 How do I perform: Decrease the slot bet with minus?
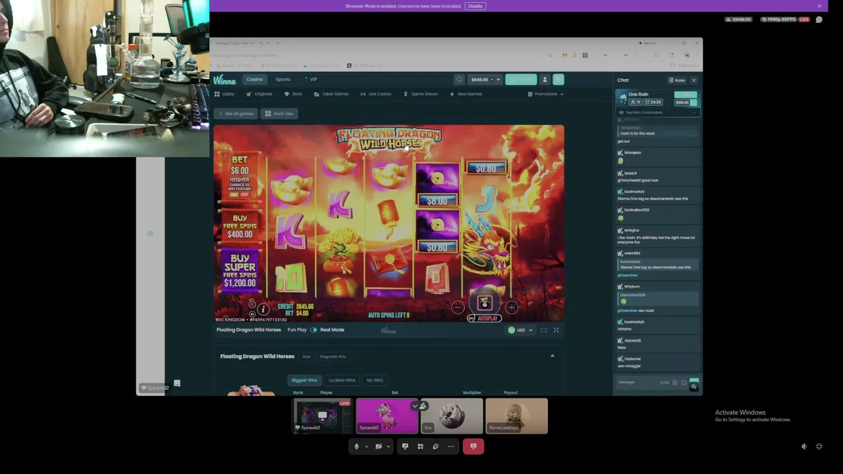pos(458,307)
